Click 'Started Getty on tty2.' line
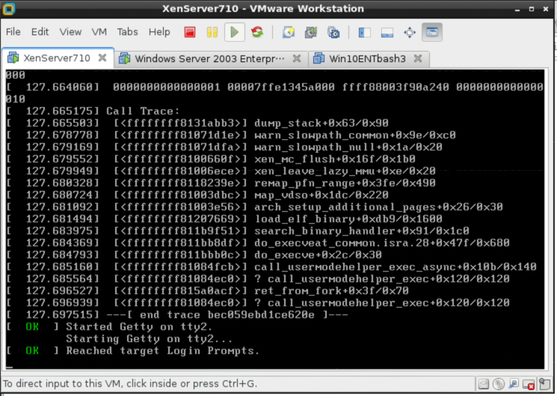 [139, 327]
